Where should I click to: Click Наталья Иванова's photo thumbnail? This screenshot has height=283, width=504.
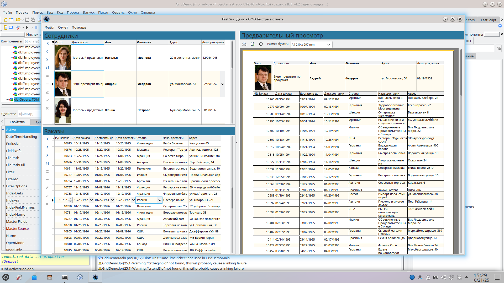(x=63, y=58)
